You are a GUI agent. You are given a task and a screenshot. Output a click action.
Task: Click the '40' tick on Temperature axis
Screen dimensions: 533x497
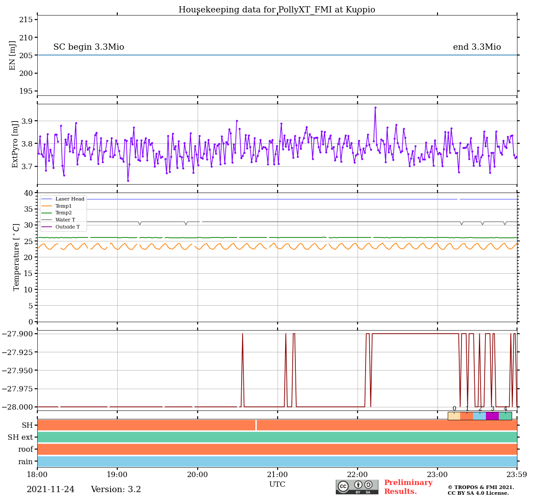[x=28, y=193]
